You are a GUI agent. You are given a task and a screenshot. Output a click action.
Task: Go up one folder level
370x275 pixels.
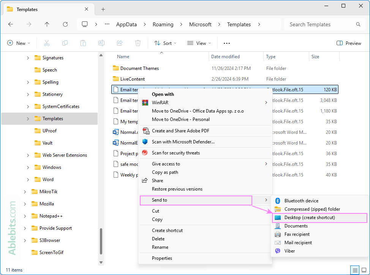[x=47, y=24]
